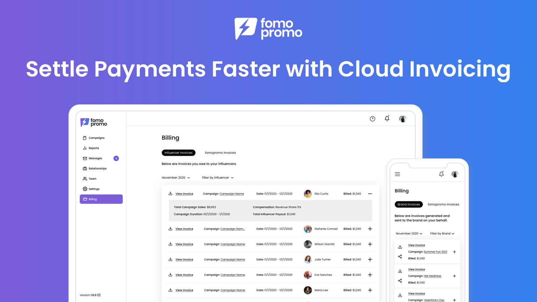The image size is (537, 302).
Task: Click View Invoice above Summer Fun 2021
Action: tap(417, 245)
